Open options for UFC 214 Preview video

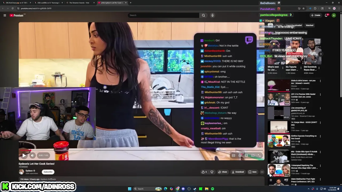click(320, 94)
